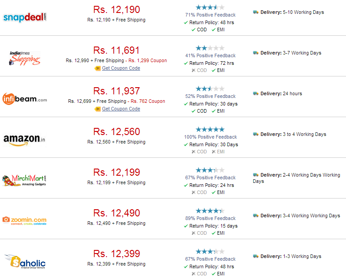The width and height of the screenshot is (346, 279).
Task: Open the Indiatimes Shopping logo
Action: (x=25, y=58)
